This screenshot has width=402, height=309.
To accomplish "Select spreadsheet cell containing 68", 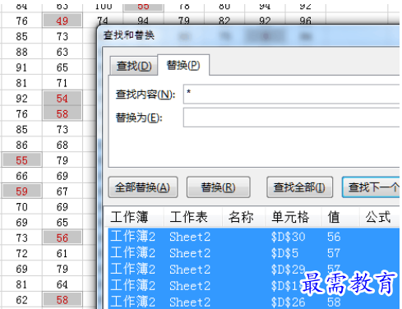I will (x=62, y=145).
